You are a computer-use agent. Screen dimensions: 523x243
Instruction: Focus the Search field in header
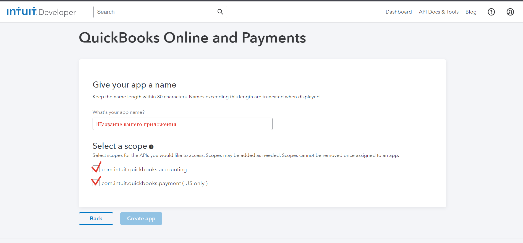click(x=160, y=12)
